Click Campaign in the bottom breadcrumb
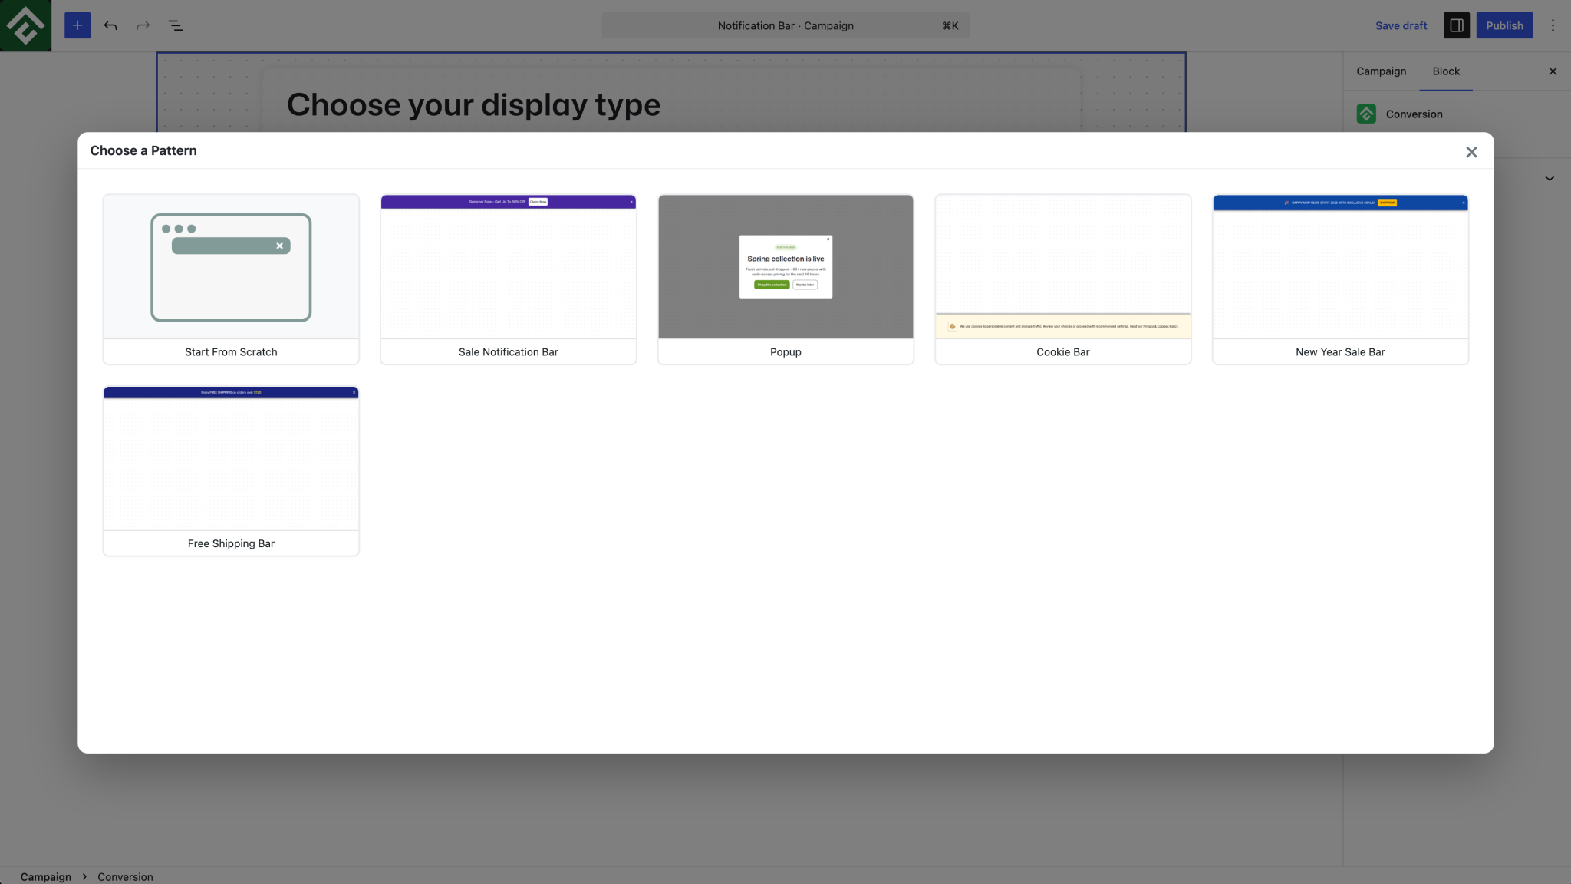 click(x=45, y=876)
